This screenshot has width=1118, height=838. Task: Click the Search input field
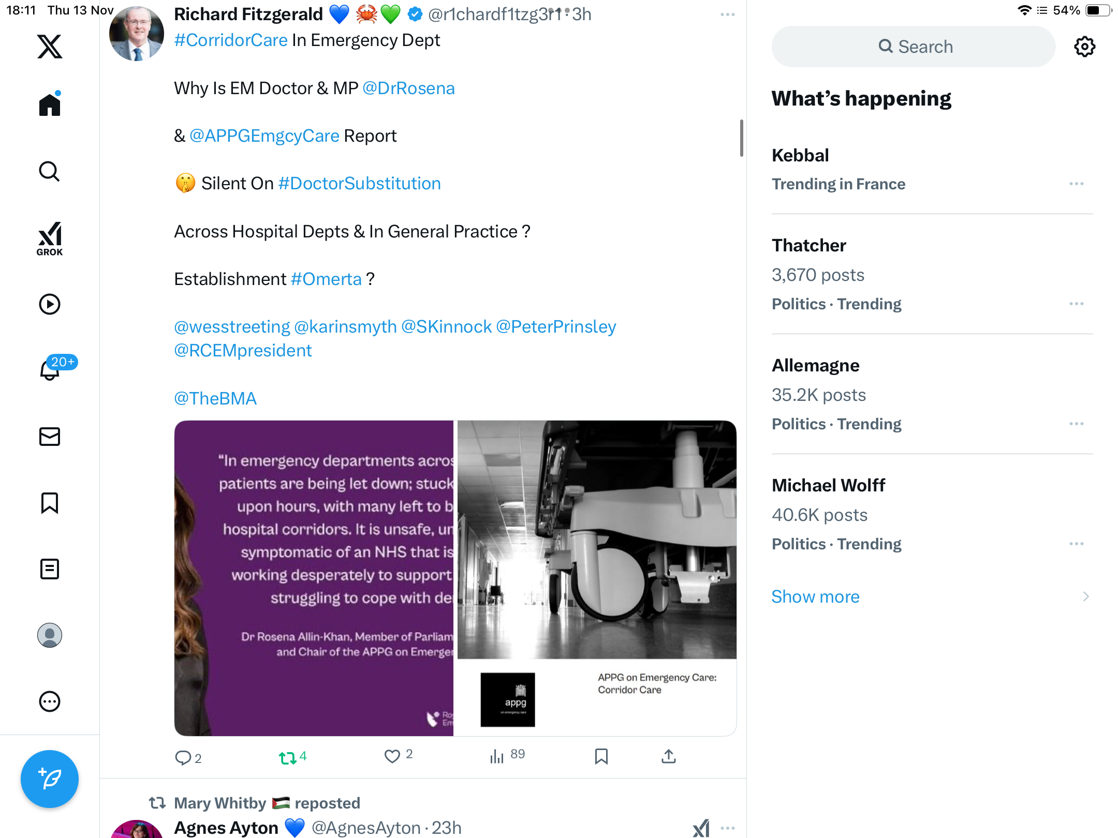click(x=914, y=47)
